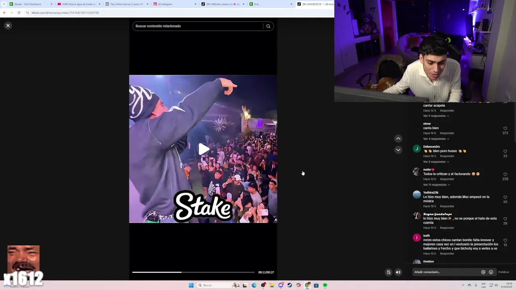The height and width of the screenshot is (290, 516).
Task: Click the search magnifier icon
Action: [x=268, y=26]
